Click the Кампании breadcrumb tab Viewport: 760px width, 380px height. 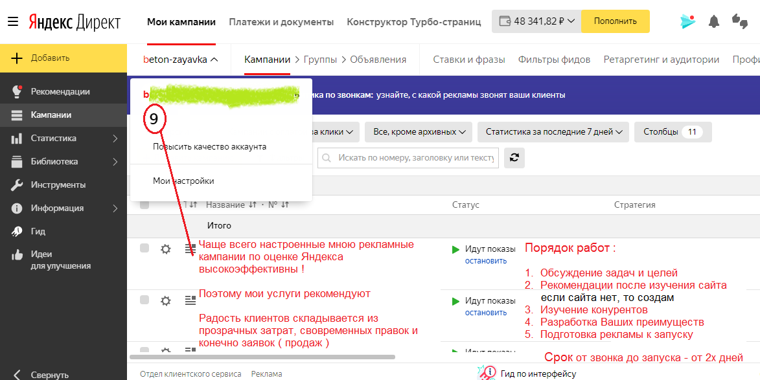267,60
